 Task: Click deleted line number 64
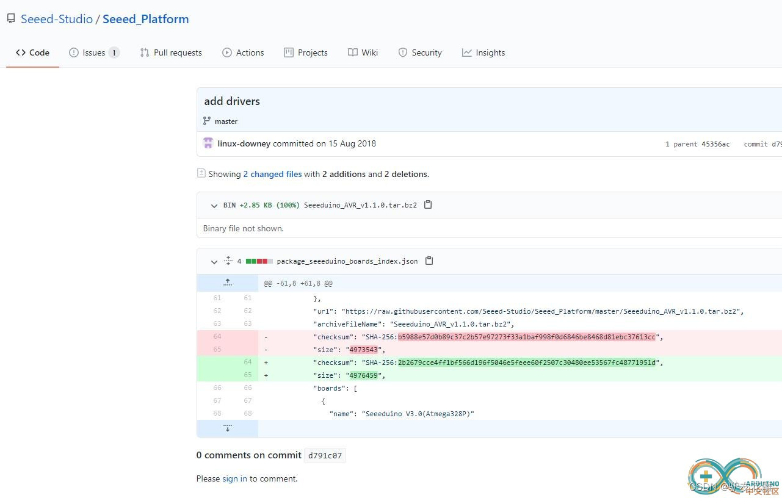pos(217,336)
